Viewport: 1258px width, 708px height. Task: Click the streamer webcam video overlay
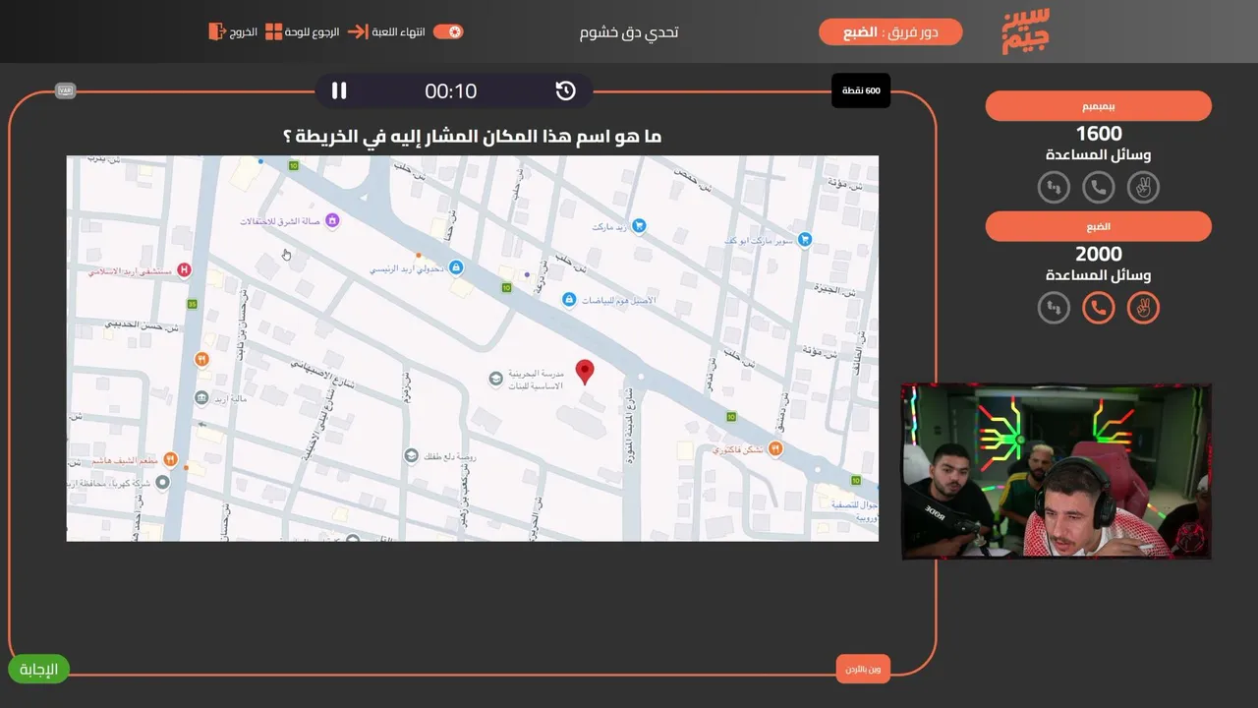point(1057,471)
